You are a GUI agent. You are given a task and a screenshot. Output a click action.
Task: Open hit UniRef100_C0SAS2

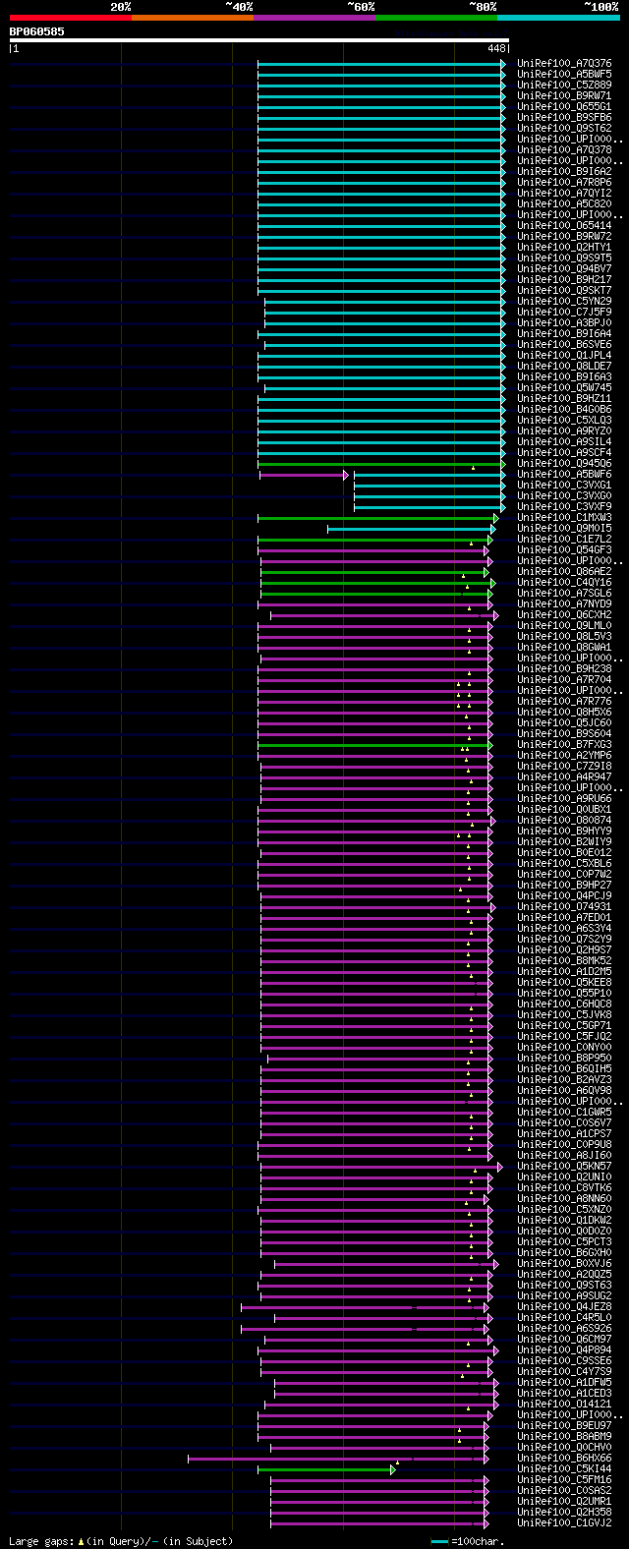pos(564,1491)
